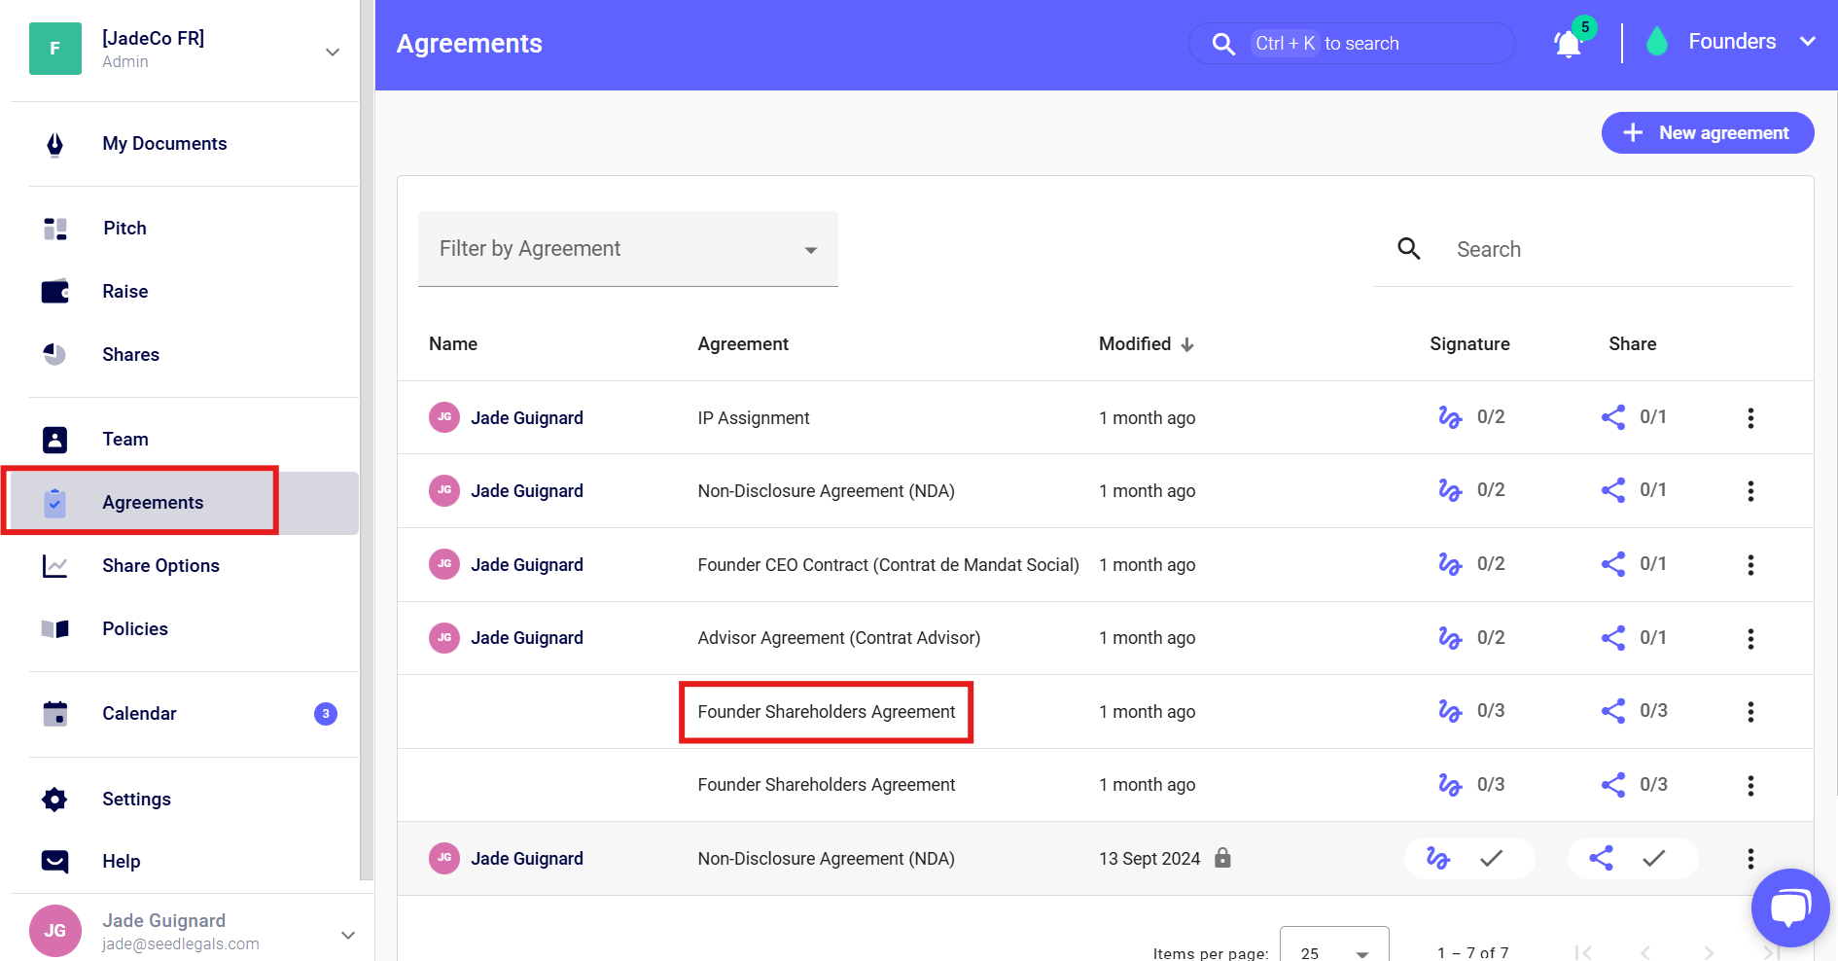
Task: Open the three-dot menu for Founder CEO Contract
Action: pos(1750,565)
